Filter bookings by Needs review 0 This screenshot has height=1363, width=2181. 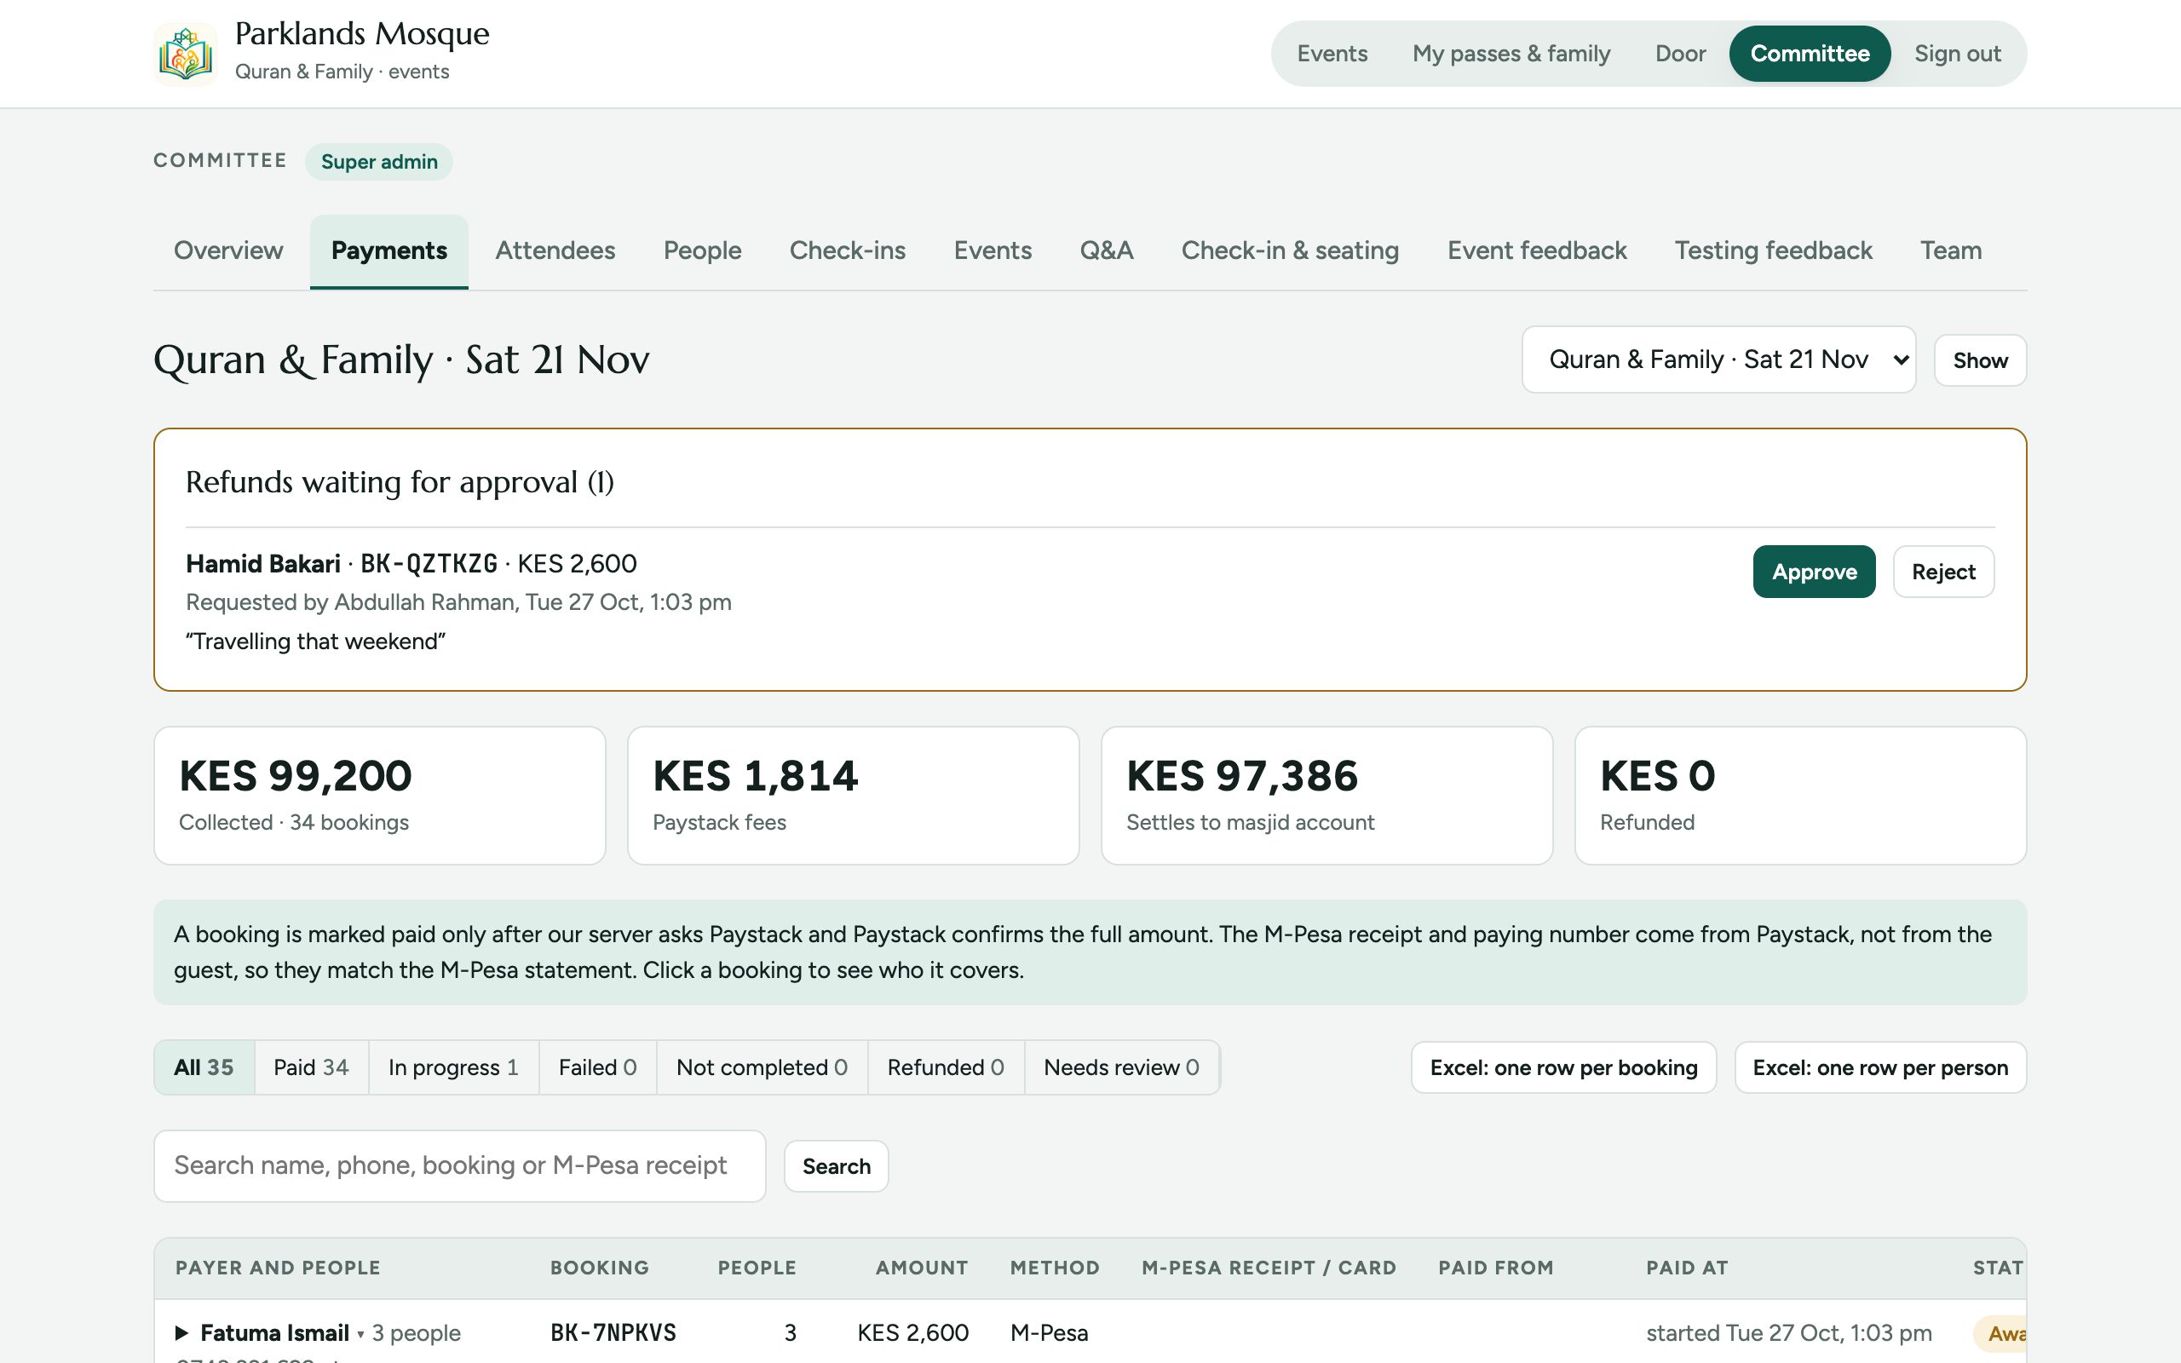pos(1121,1067)
